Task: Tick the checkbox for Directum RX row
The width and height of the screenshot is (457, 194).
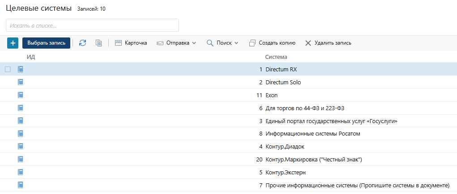Action: point(8,69)
